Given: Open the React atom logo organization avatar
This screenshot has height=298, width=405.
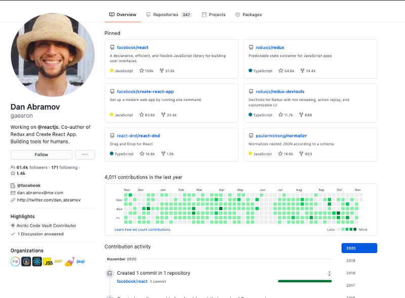Looking at the screenshot, I should [37, 262].
